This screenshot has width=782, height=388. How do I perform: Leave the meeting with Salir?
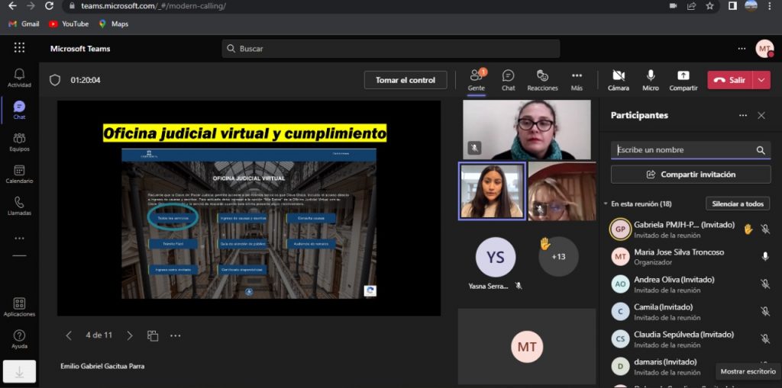tap(730, 80)
